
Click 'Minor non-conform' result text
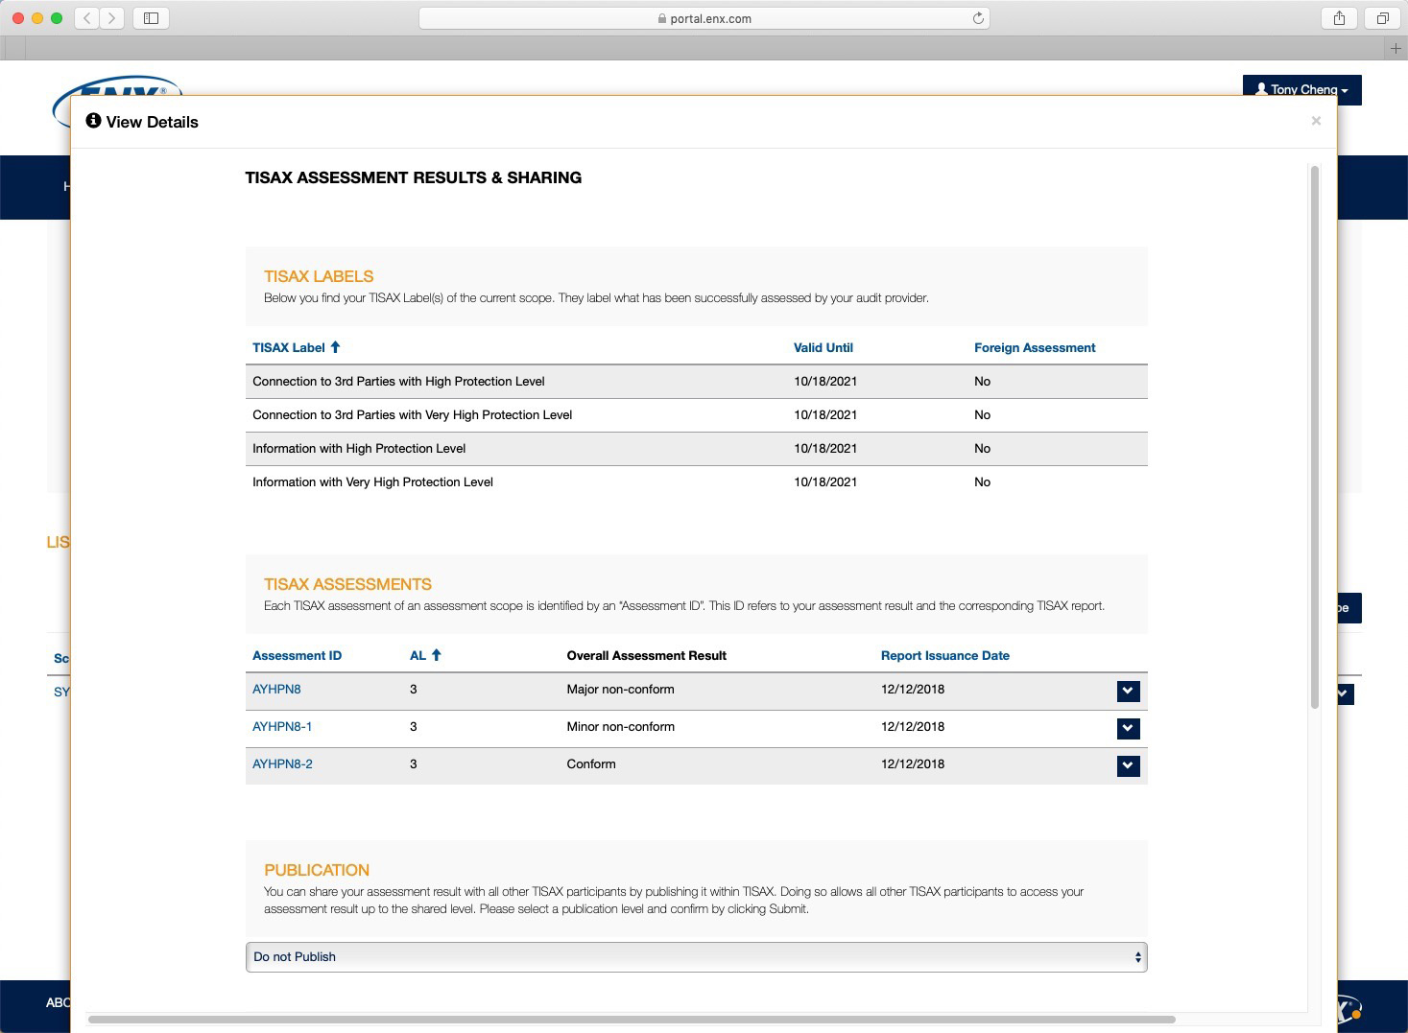click(x=620, y=726)
